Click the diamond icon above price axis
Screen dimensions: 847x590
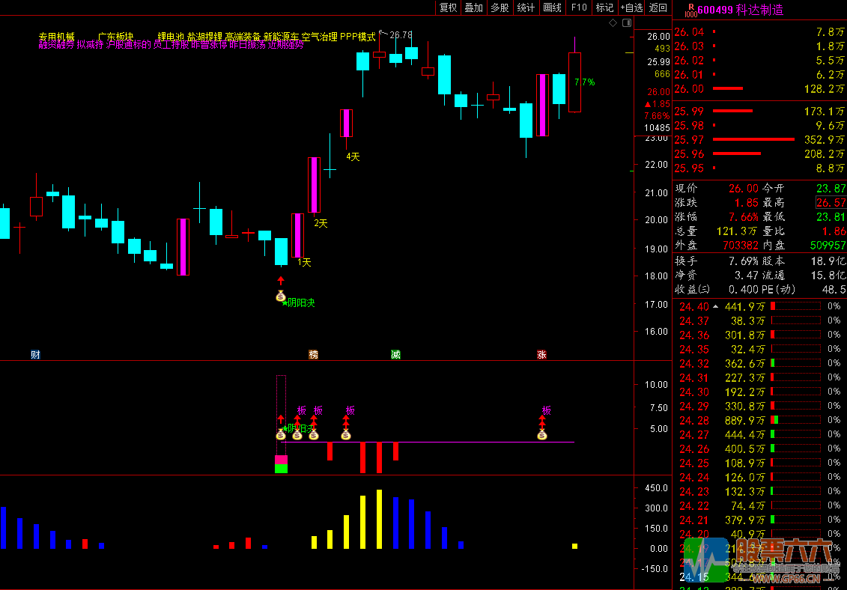click(x=613, y=23)
